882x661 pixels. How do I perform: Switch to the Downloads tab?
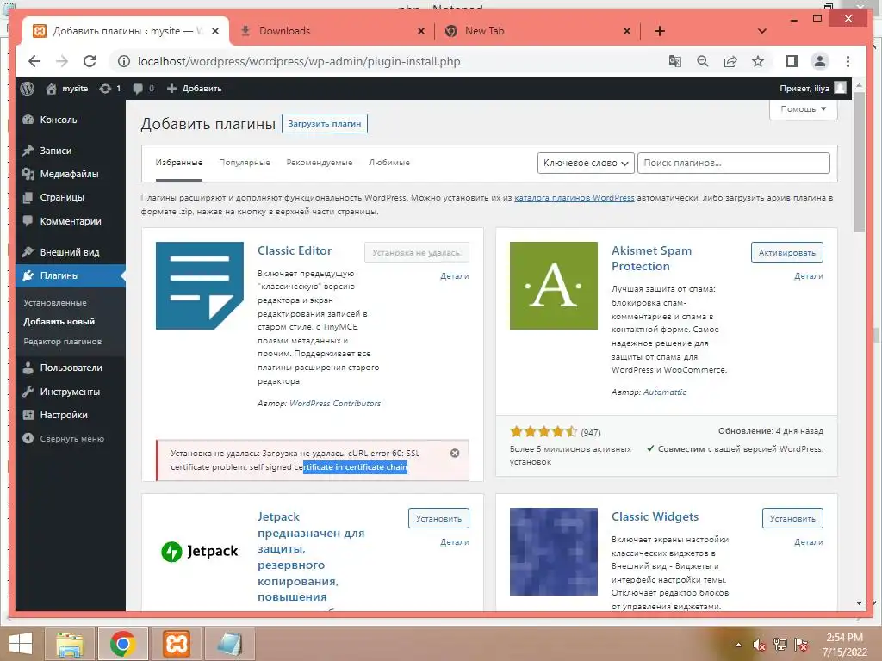coord(332,31)
